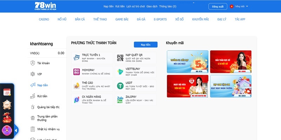Go to the TẢI APP menu
The image size is (281, 140).
pyautogui.click(x=240, y=19)
